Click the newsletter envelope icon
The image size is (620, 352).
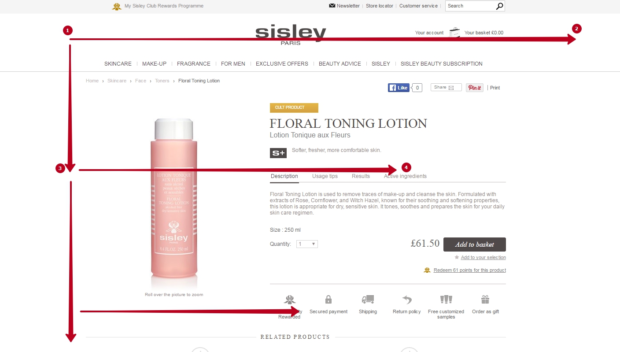[332, 6]
